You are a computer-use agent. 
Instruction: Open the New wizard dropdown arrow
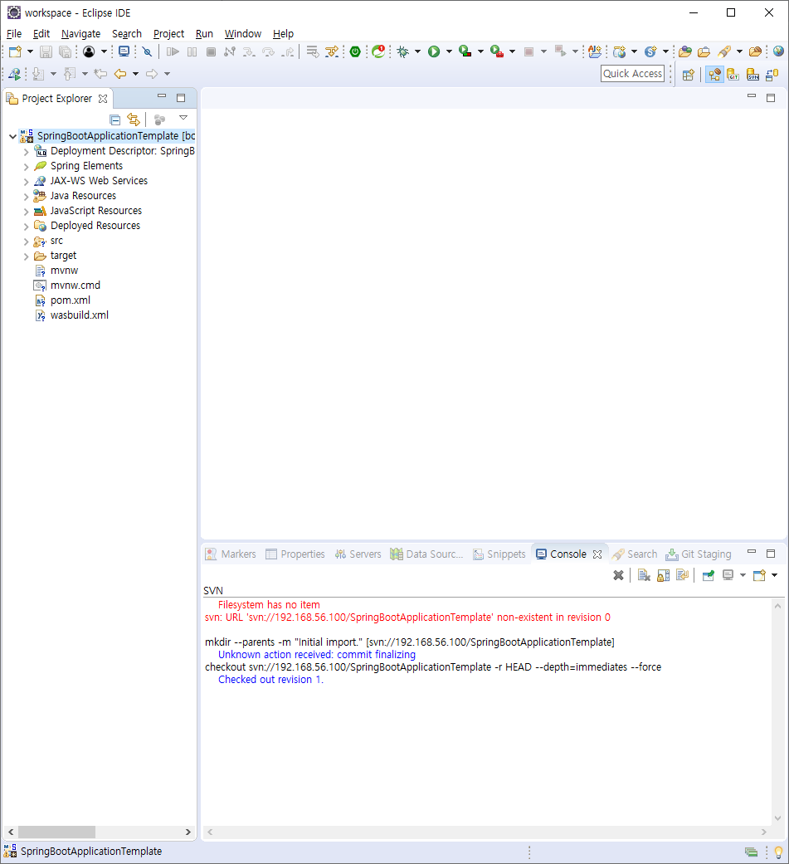(30, 51)
